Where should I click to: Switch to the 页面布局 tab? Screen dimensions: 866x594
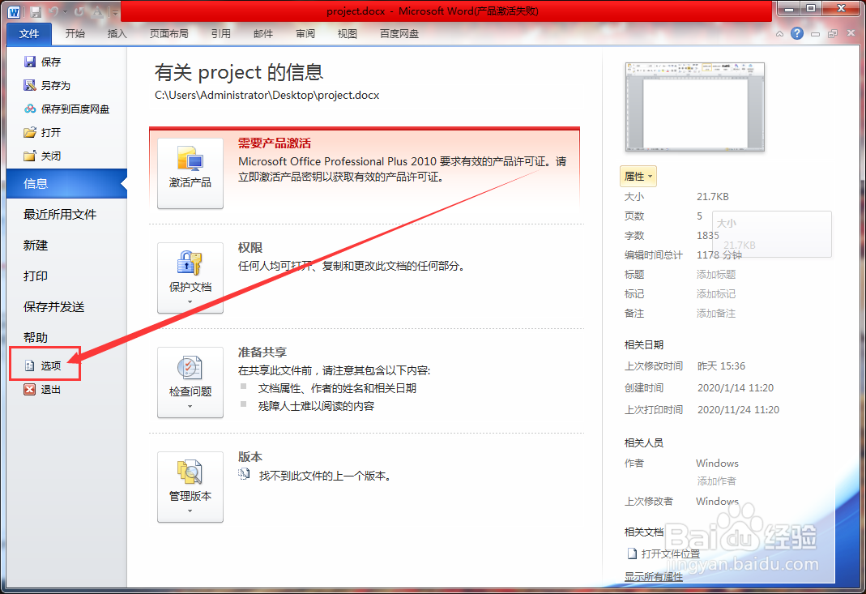pos(169,34)
